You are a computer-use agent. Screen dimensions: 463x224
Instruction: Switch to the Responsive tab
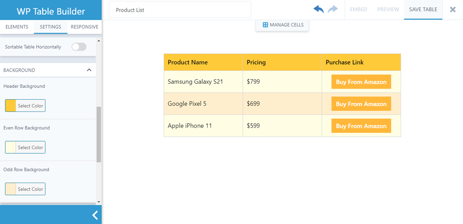click(84, 27)
